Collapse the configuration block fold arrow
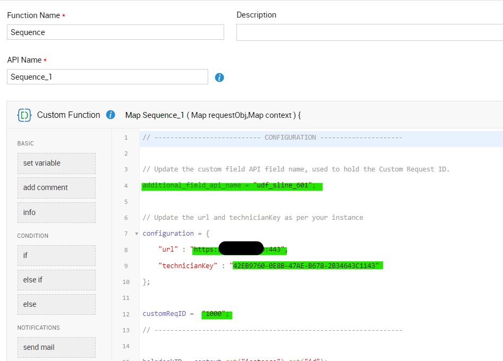Screen dimensions: 503x361 pyautogui.click(x=137, y=234)
